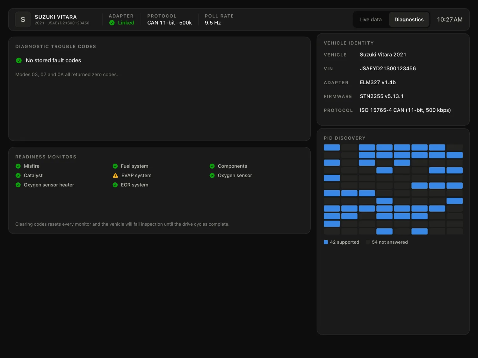
Task: Click the DIAGNOSTIC TROUBLE CODES heading
Action: [x=56, y=46]
